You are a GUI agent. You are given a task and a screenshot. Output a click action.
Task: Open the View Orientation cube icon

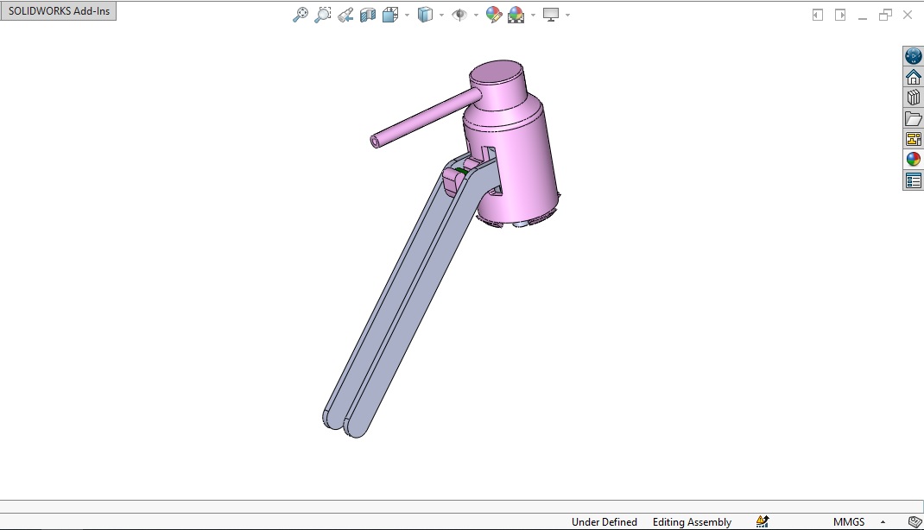tap(390, 15)
